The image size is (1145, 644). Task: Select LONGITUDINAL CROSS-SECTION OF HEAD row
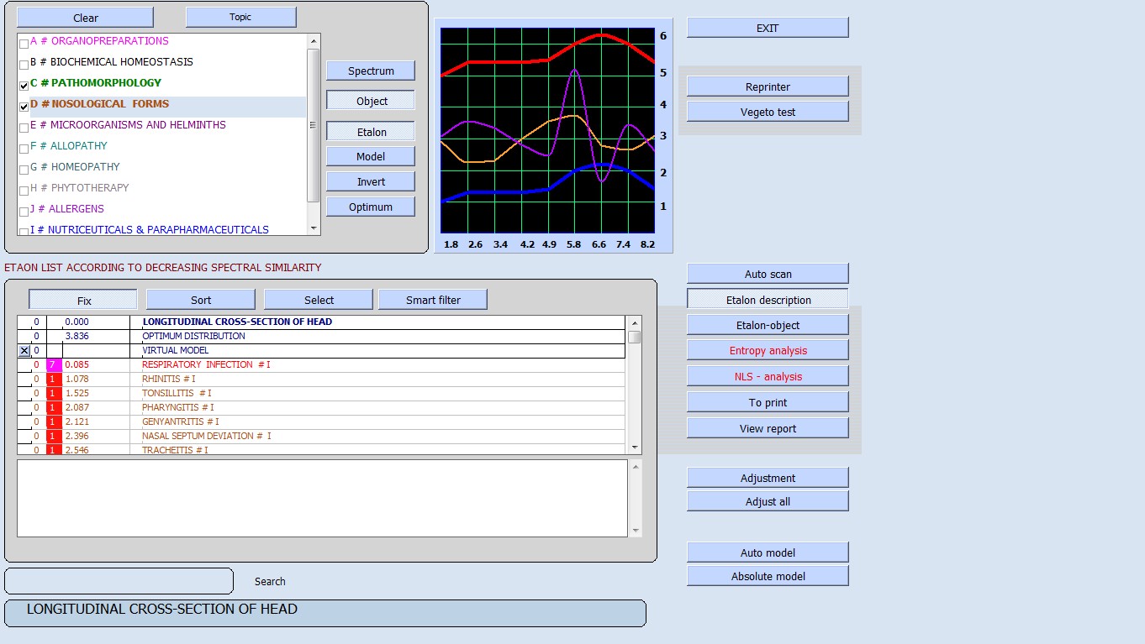pos(321,322)
